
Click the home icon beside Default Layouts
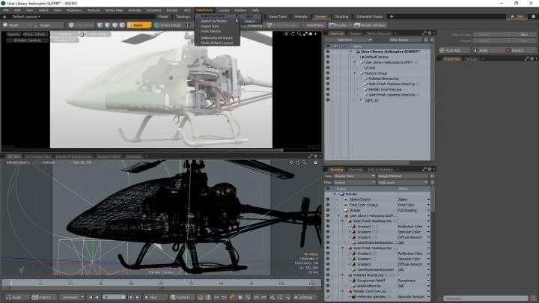[4, 16]
